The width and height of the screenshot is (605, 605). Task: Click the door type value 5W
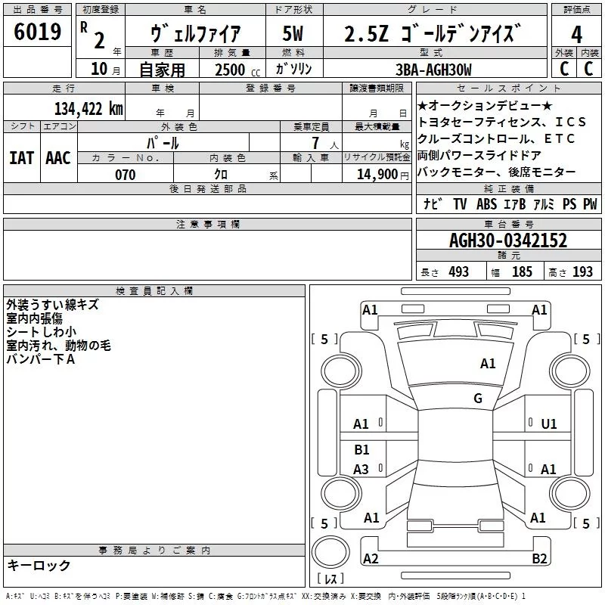coord(293,33)
